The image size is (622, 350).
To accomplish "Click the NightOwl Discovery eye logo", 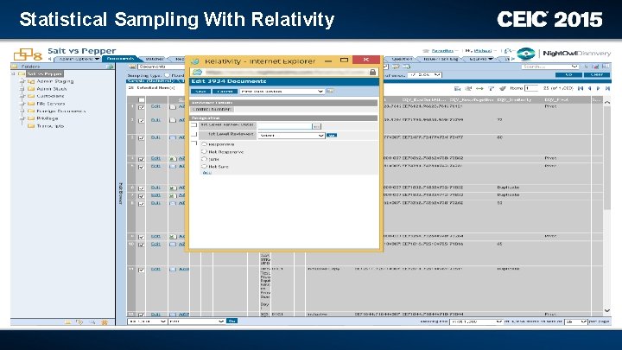I will (525, 54).
